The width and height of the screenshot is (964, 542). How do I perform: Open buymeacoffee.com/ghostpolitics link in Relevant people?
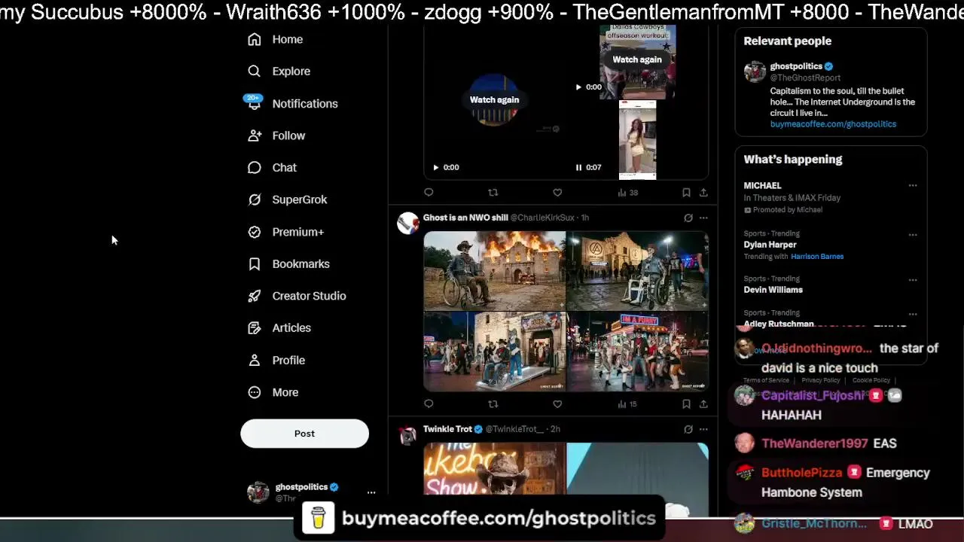coord(833,124)
